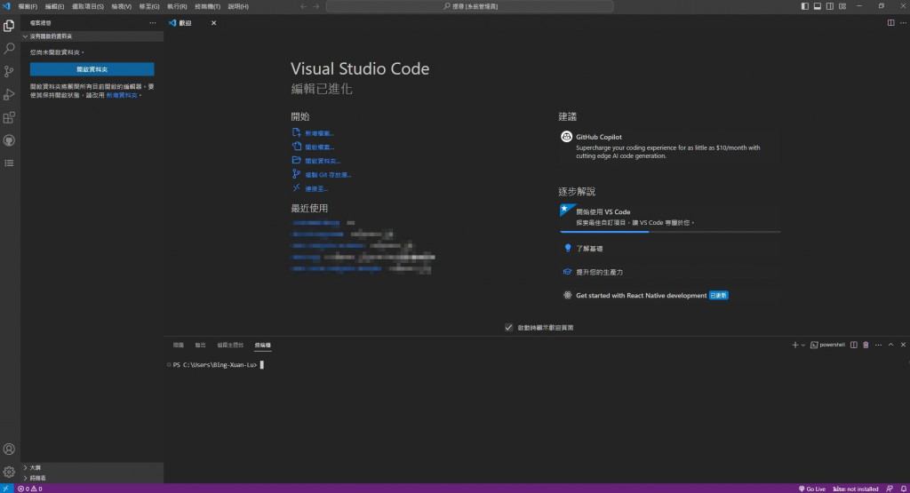This screenshot has height=493, width=910.
Task: Open the list-style view icon in activity bar
Action: pos(9,163)
